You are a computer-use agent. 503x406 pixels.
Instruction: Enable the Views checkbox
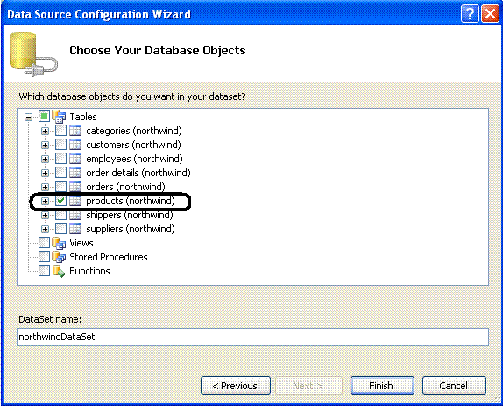44,243
